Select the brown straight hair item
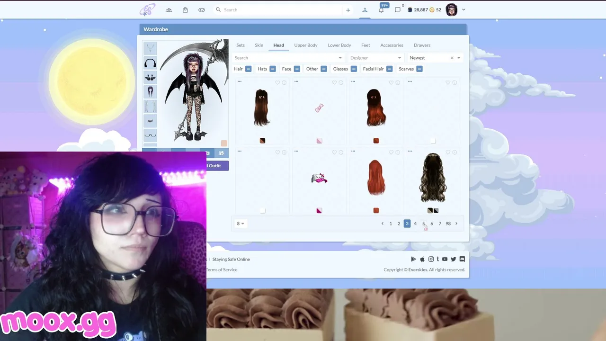The width and height of the screenshot is (606, 341). coord(261,108)
